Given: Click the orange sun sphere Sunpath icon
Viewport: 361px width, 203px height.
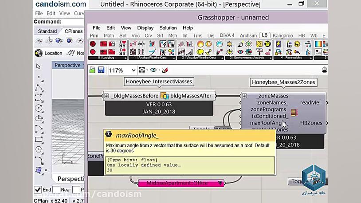Looking at the screenshot, I should pyautogui.click(x=200, y=44).
